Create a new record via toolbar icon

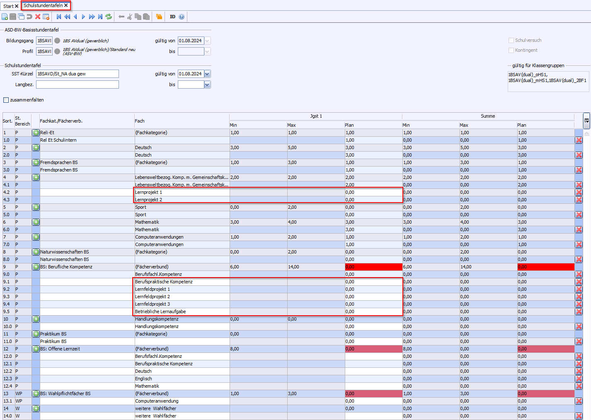click(x=5, y=17)
